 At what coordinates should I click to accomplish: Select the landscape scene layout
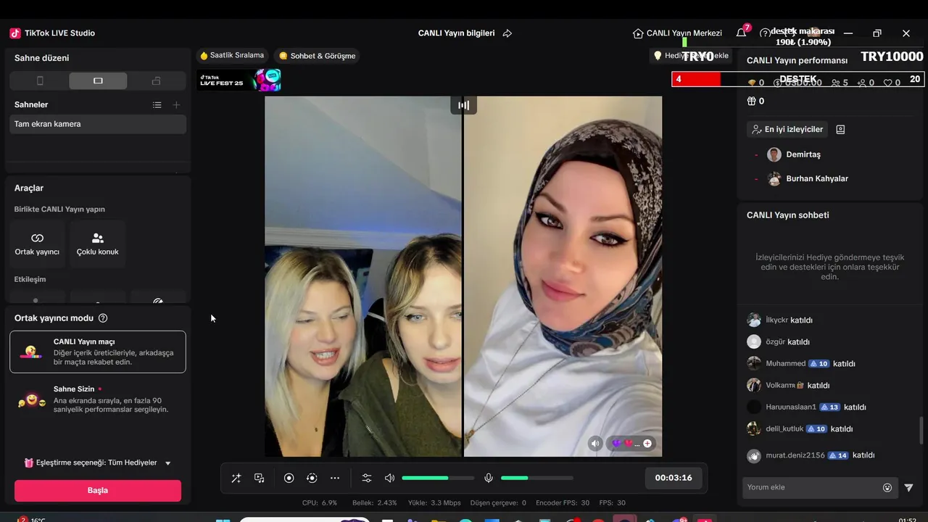pyautogui.click(x=98, y=80)
